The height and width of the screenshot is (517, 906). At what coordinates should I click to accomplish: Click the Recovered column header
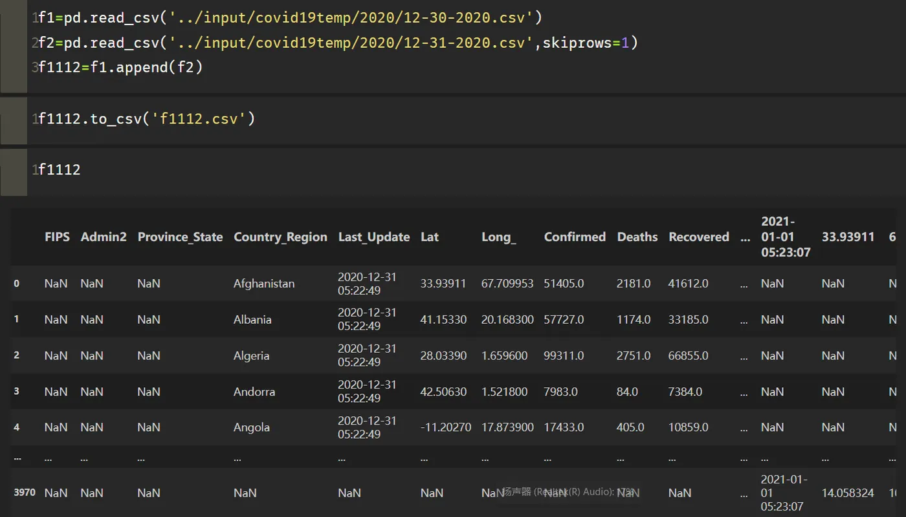pos(698,237)
